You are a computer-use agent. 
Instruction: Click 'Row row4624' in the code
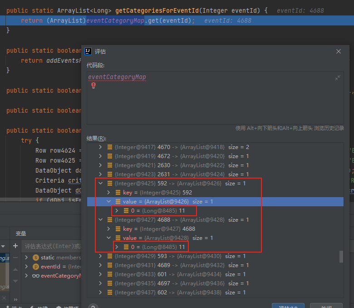click(x=55, y=150)
